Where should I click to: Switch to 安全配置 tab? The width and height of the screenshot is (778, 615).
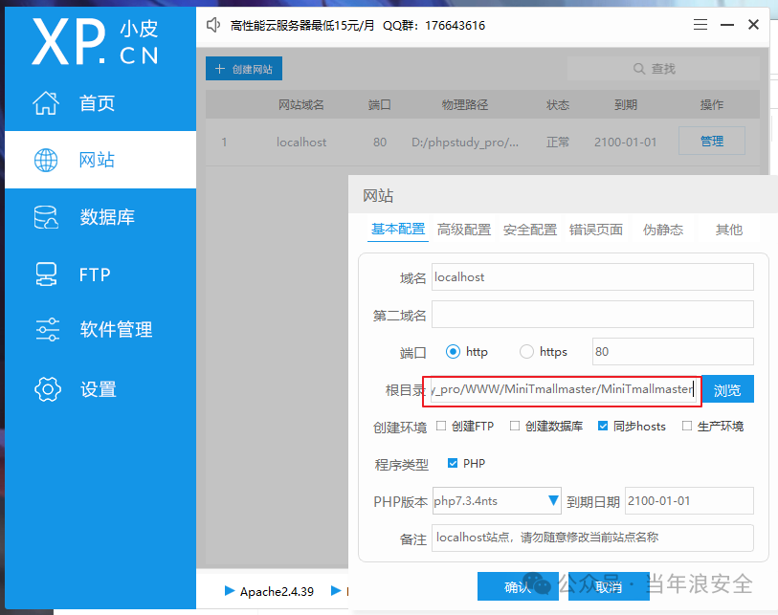click(530, 230)
